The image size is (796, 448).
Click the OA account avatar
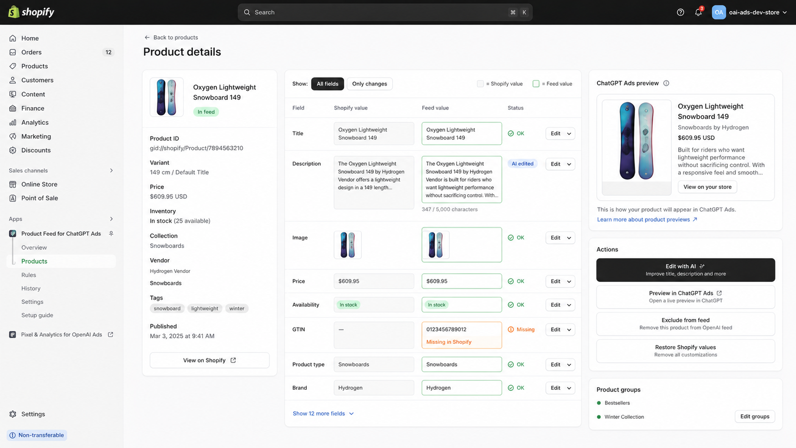[x=718, y=12]
